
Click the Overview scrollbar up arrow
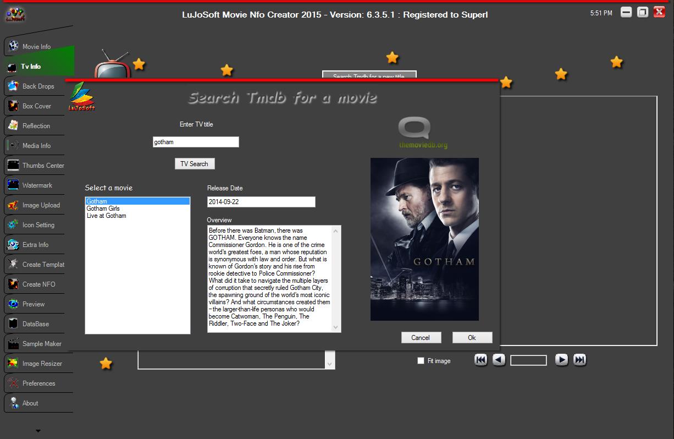(336, 231)
